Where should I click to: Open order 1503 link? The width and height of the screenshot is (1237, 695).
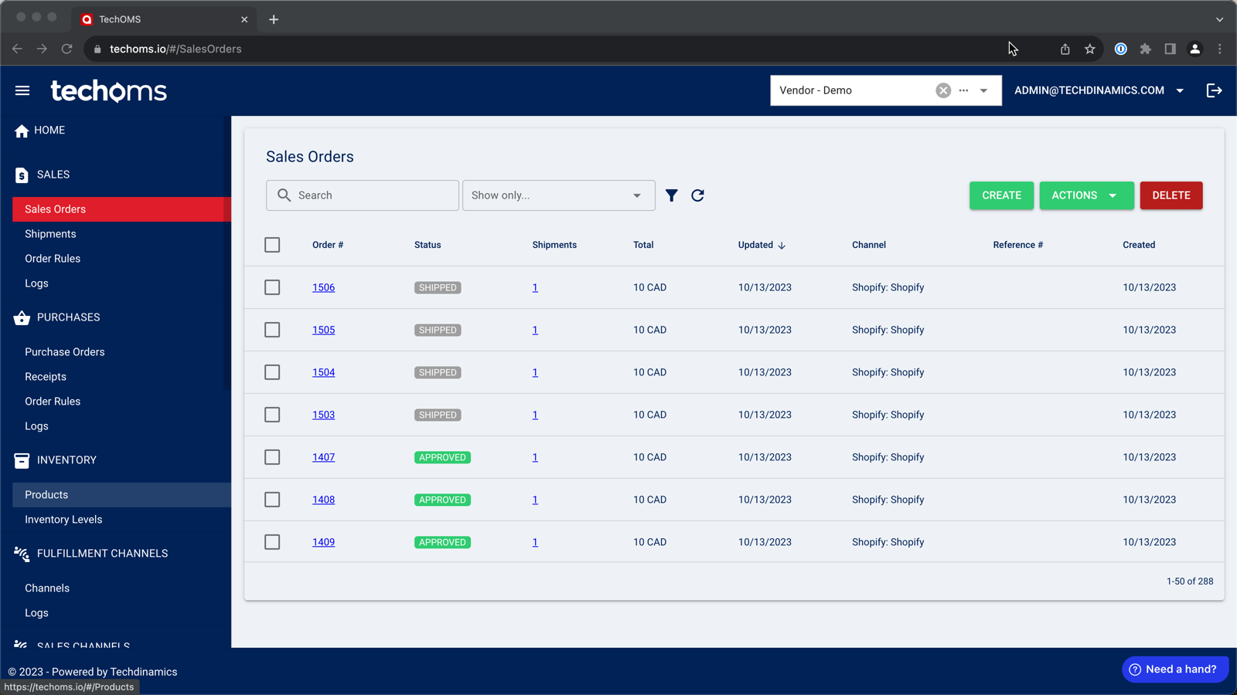[323, 415]
